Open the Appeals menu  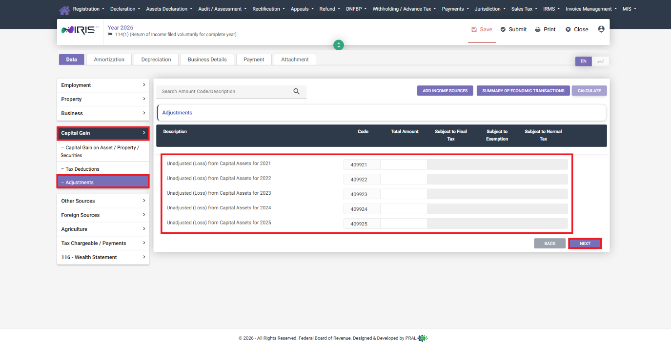302,9
